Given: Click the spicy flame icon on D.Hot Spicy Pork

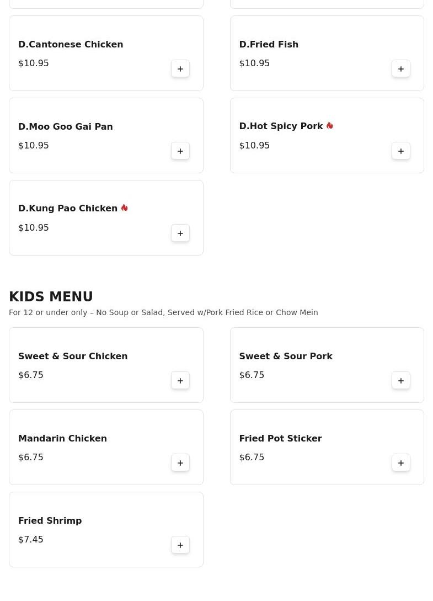Looking at the screenshot, I should tap(329, 126).
